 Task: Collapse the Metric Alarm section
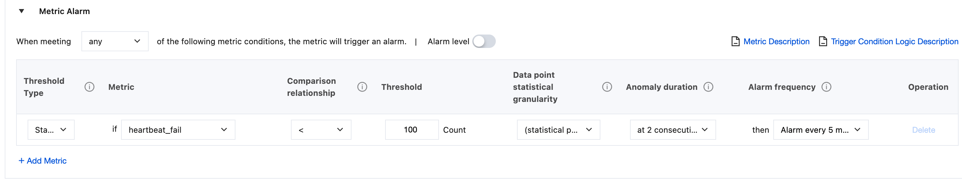pyautogui.click(x=22, y=11)
